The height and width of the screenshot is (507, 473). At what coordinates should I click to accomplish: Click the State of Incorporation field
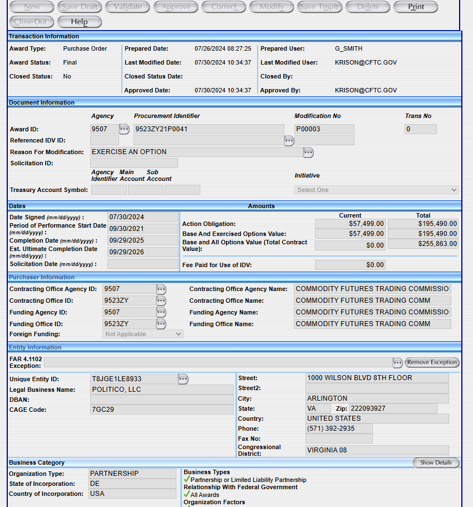pyautogui.click(x=132, y=484)
